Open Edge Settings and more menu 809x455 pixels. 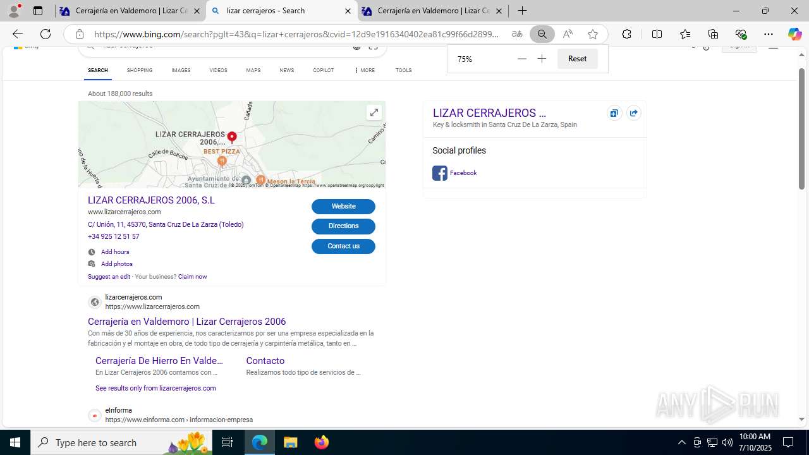point(769,34)
